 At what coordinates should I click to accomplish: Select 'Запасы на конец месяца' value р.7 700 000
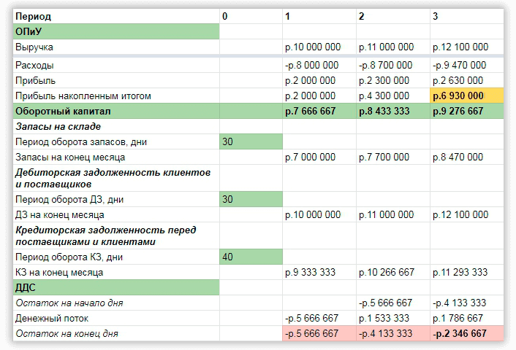point(392,157)
